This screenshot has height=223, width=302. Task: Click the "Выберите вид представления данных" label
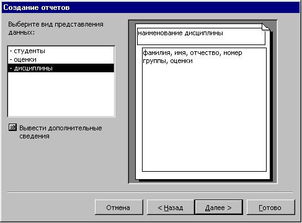pyautogui.click(x=56, y=28)
